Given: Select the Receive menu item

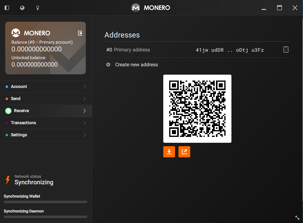Looking at the screenshot, I should [x=48, y=111].
